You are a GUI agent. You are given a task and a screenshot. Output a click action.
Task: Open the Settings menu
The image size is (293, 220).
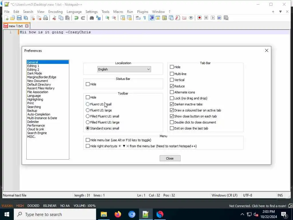91,11
